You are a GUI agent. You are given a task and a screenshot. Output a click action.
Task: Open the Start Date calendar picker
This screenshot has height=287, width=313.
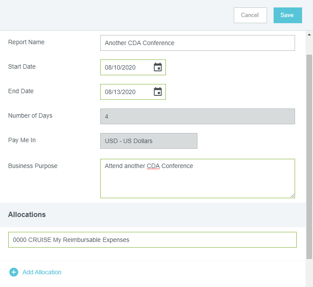[x=158, y=67]
